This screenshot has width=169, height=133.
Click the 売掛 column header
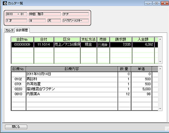click(103, 39)
